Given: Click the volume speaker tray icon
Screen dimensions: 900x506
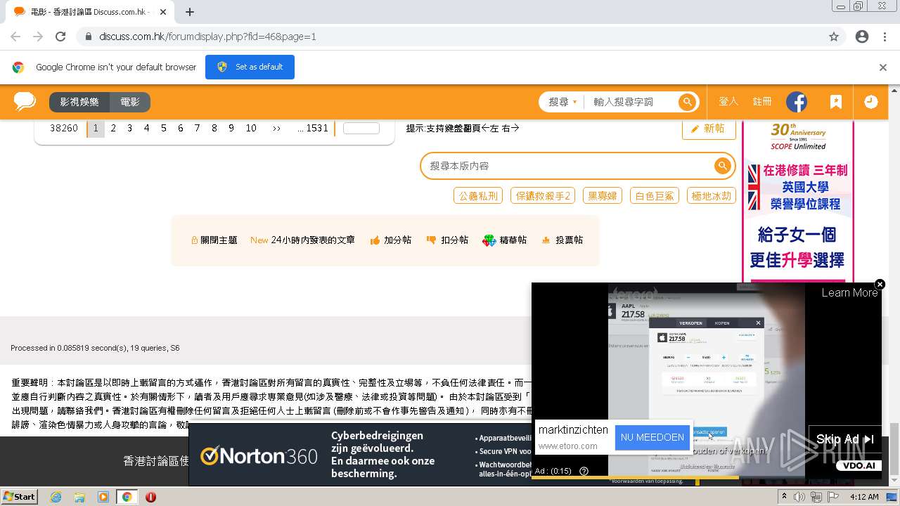Looking at the screenshot, I should point(799,497).
